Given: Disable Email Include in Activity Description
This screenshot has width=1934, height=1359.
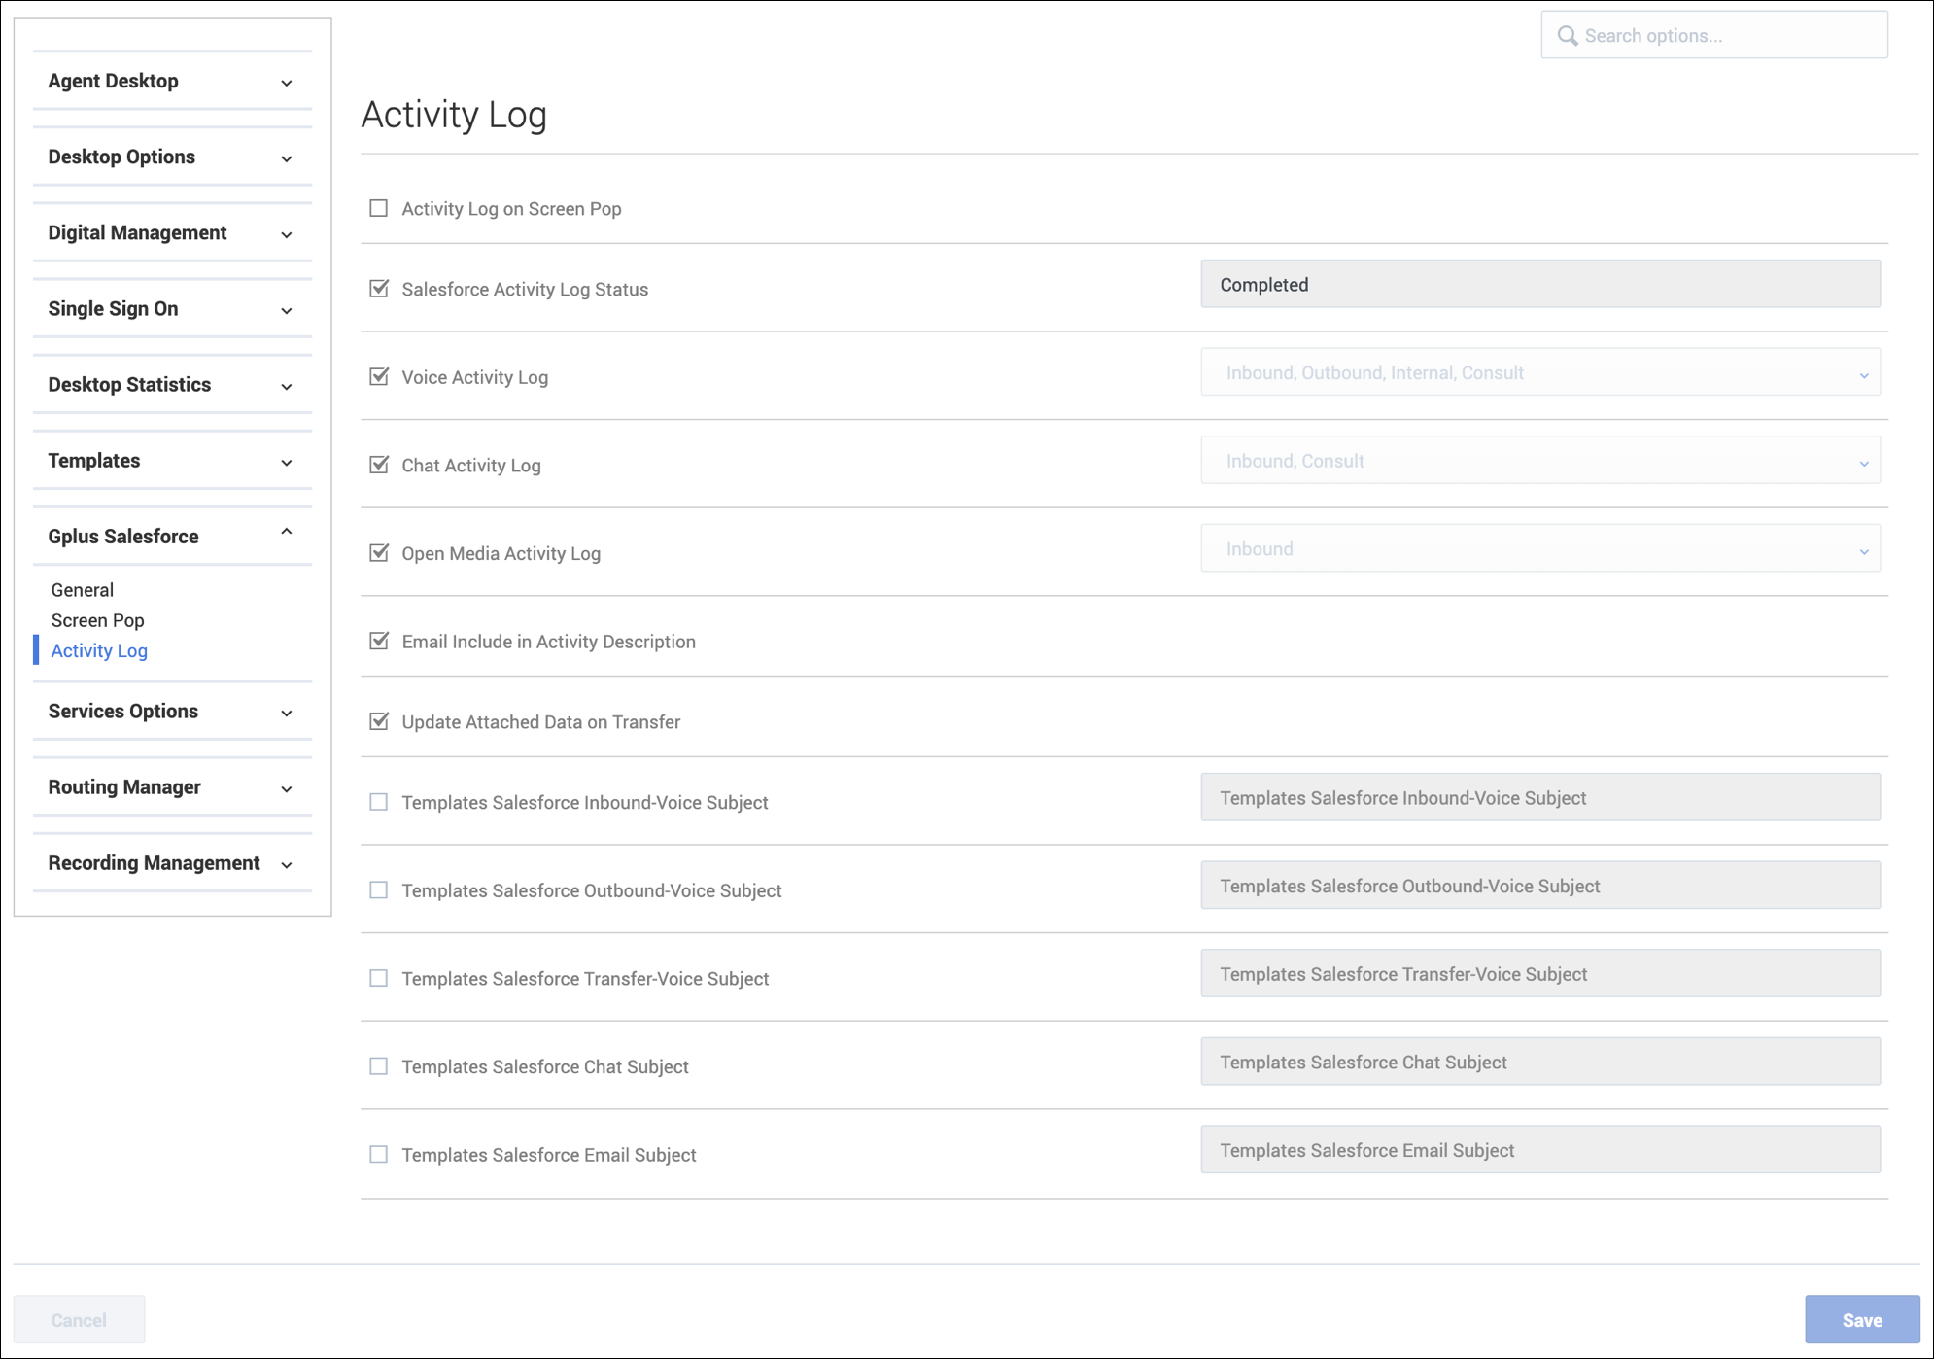Looking at the screenshot, I should click(379, 641).
